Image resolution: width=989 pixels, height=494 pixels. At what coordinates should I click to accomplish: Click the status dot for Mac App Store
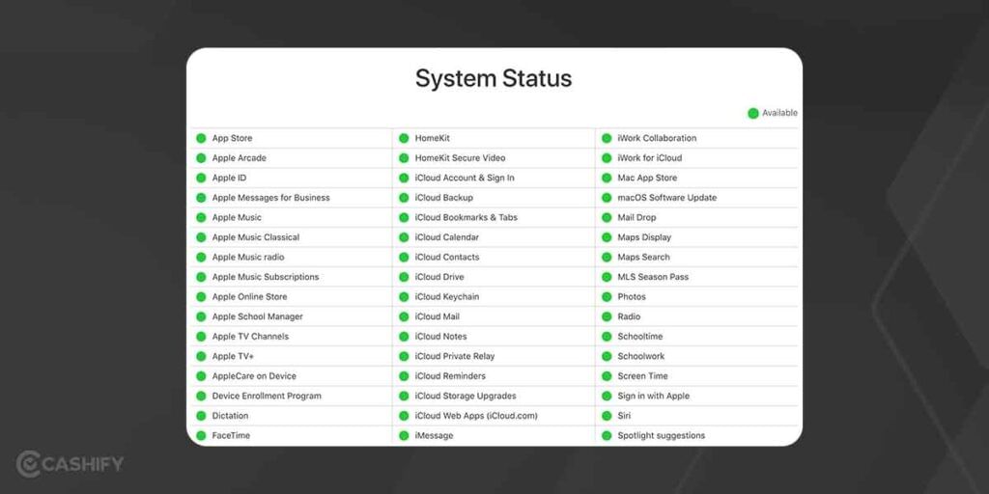click(x=607, y=178)
